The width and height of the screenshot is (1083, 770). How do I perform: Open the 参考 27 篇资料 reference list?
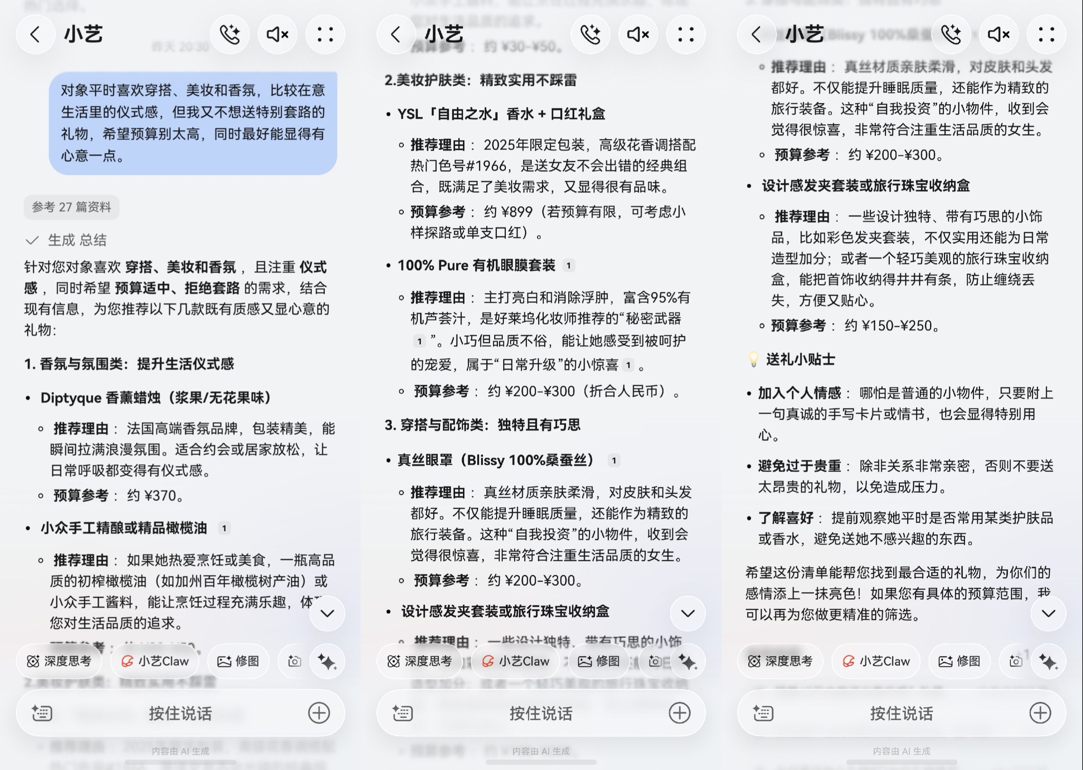(72, 207)
